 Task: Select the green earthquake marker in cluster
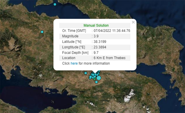[x=95, y=79]
